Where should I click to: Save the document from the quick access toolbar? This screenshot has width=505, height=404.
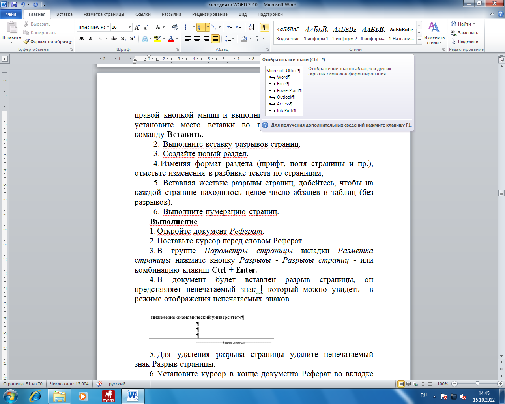coord(15,4)
